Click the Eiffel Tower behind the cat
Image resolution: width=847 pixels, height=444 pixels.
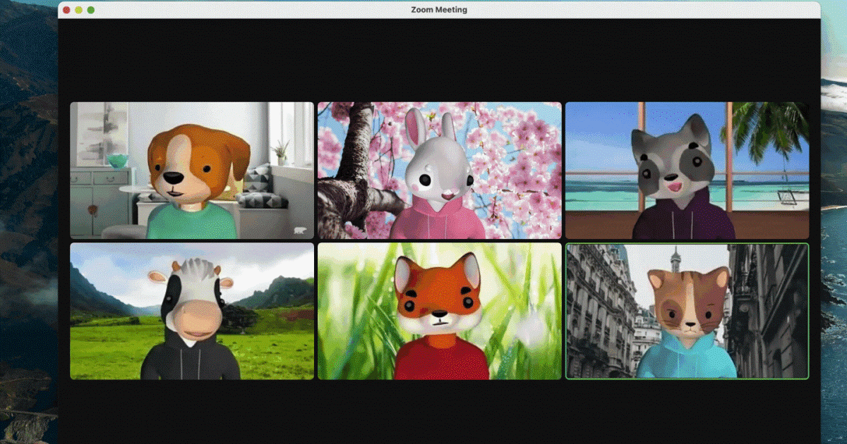click(x=675, y=259)
